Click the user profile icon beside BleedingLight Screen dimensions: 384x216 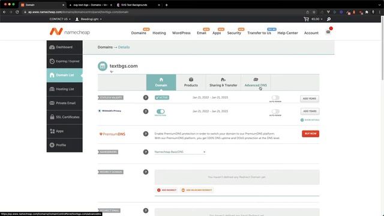coord(77,19)
